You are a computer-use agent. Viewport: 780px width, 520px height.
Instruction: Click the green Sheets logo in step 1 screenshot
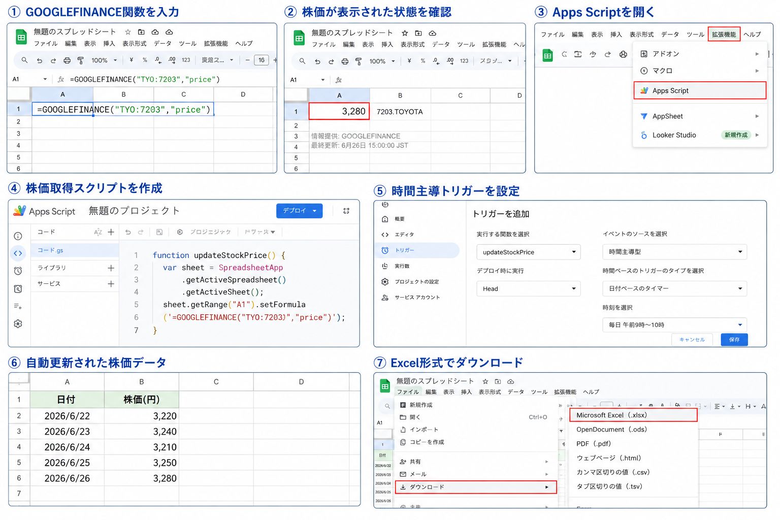pyautogui.click(x=21, y=37)
